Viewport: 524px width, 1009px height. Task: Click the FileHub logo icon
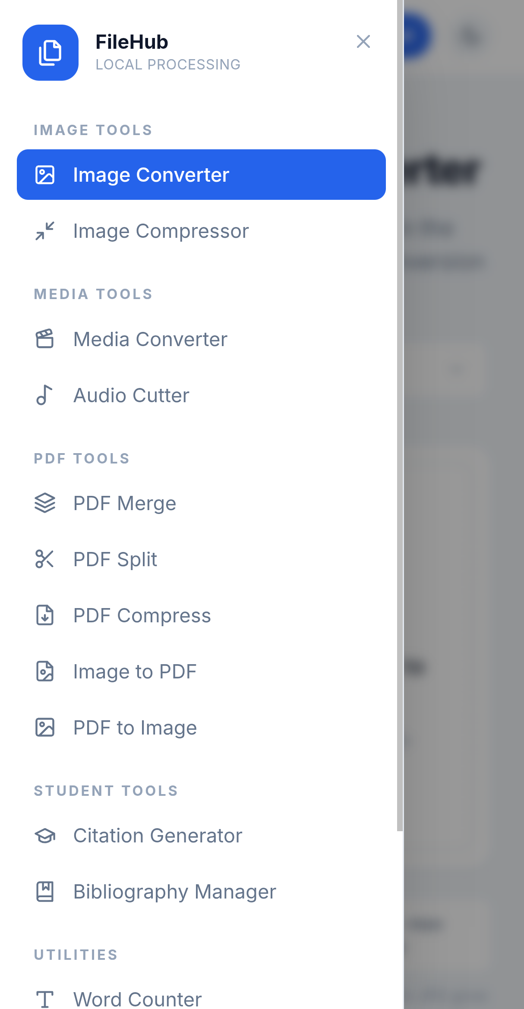(x=51, y=53)
